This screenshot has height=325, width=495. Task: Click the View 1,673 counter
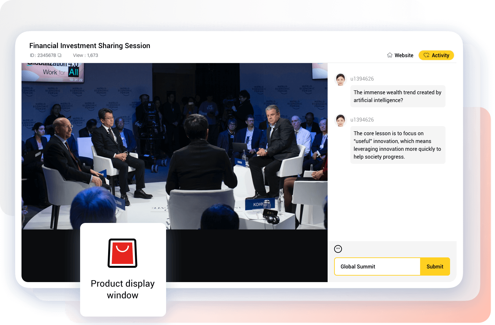coord(85,55)
